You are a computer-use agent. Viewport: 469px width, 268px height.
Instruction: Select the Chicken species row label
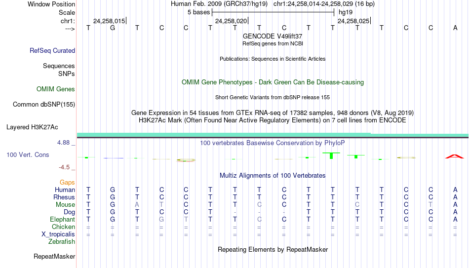(x=63, y=227)
